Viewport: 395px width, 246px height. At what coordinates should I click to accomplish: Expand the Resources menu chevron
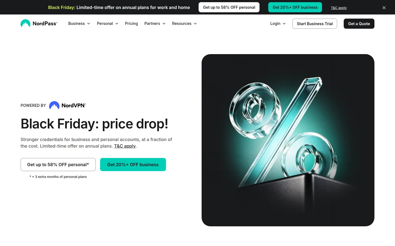pyautogui.click(x=195, y=24)
